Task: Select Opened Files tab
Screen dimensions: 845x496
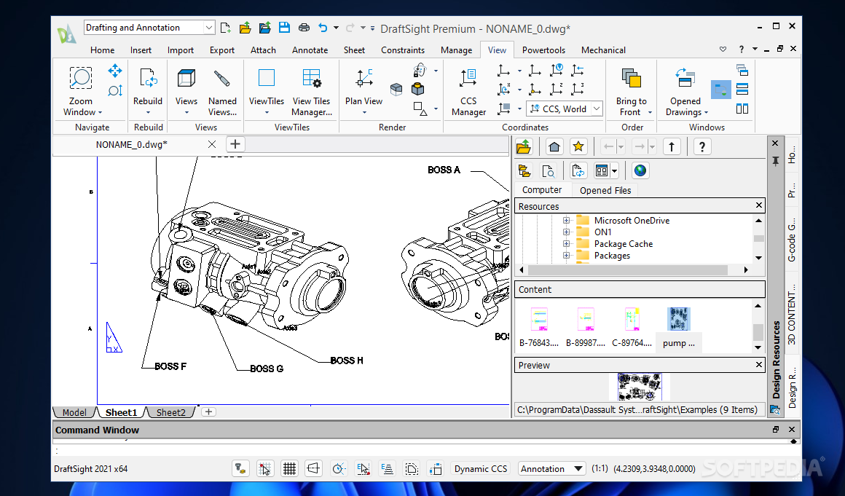Action: (x=605, y=190)
